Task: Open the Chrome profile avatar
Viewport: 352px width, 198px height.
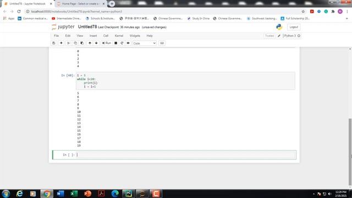Action: 340,12
